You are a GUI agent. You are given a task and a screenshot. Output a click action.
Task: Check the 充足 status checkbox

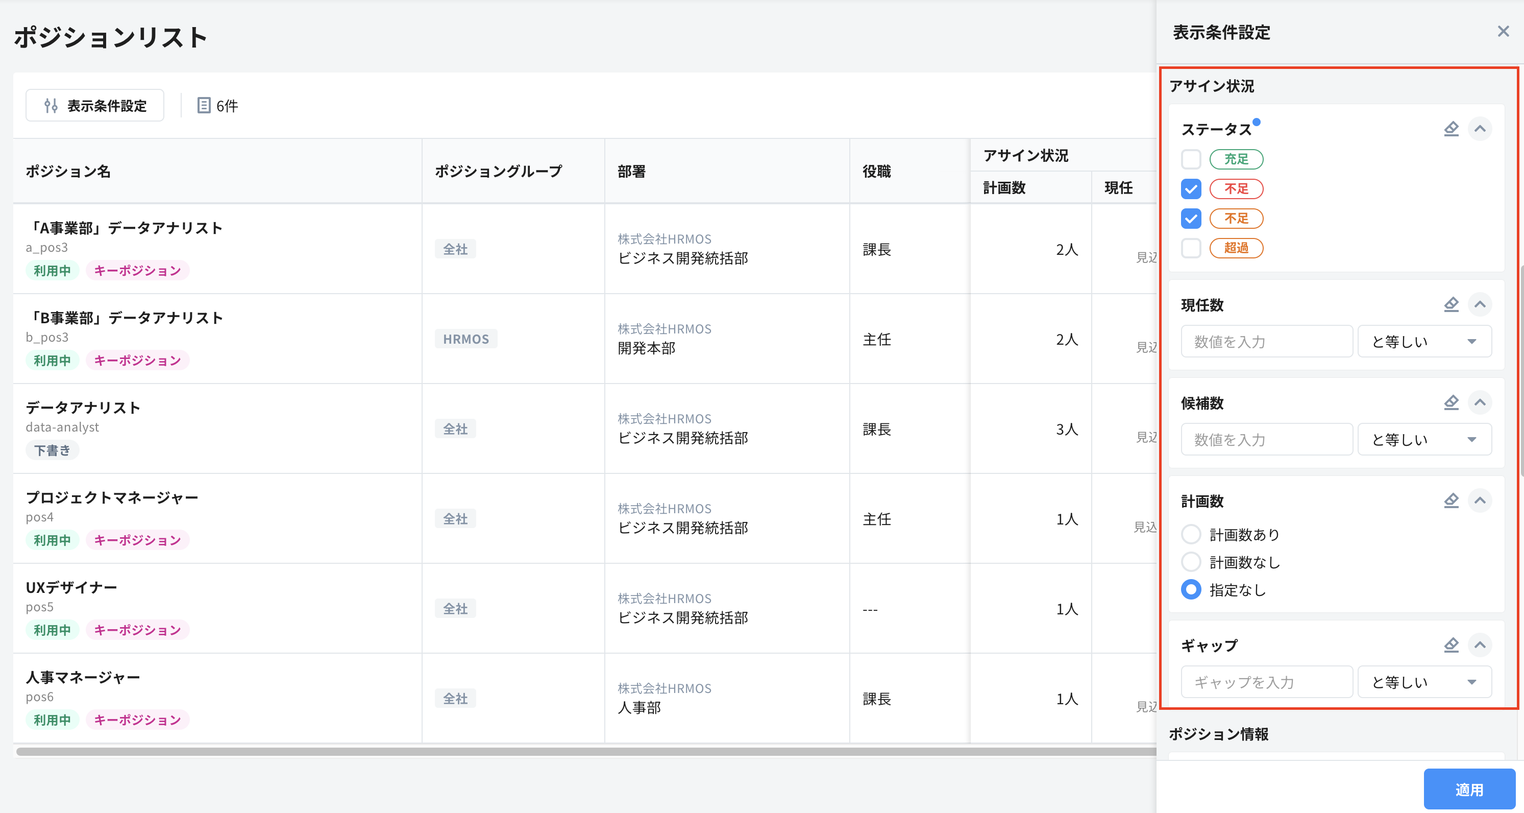1191,159
